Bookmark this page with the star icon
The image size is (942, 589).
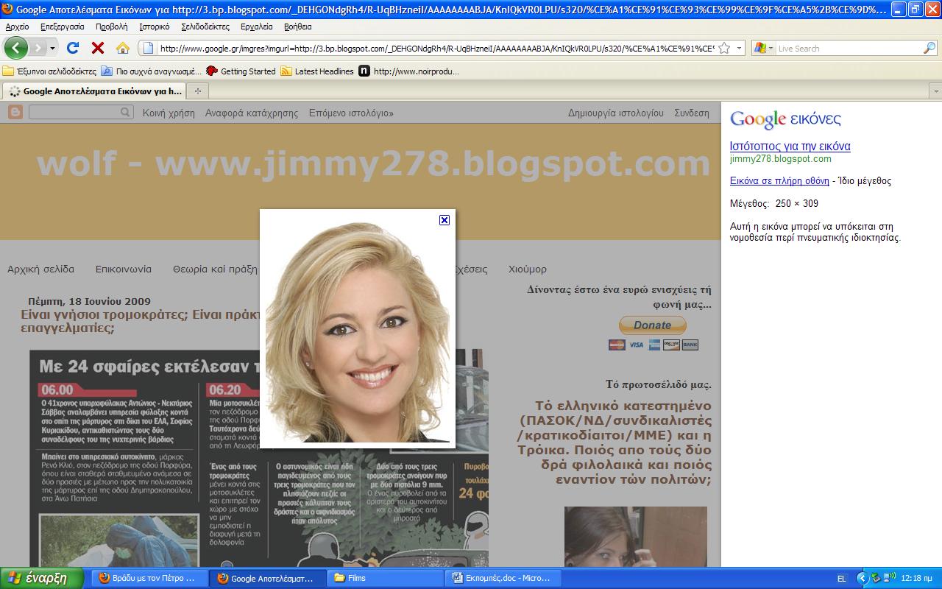coord(724,48)
